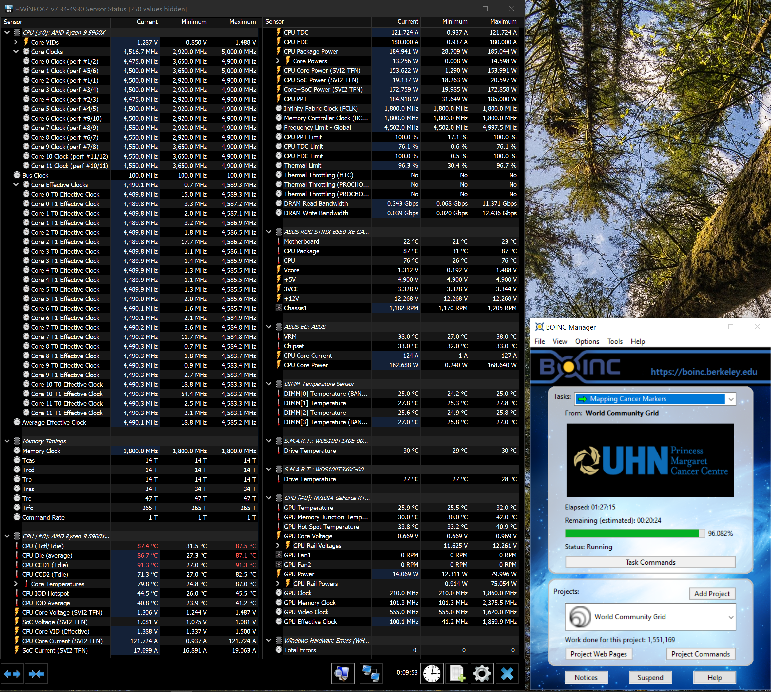Click the right panel Maximum column header
Viewport: 771px width, 692px height.
[494, 22]
